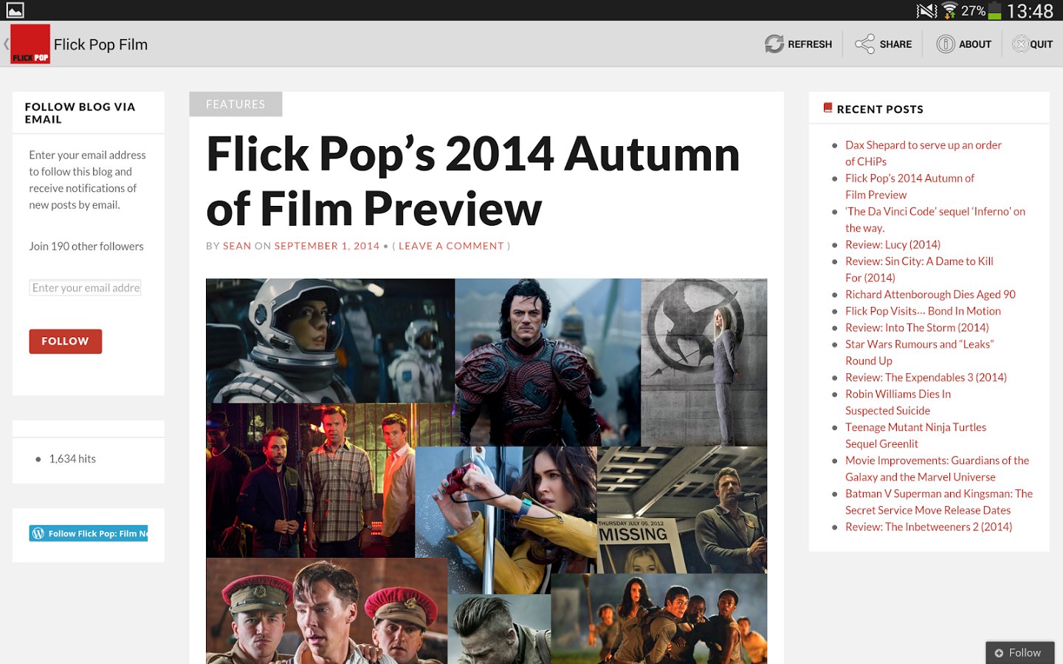Open Review: Lucy (2014)
The image size is (1063, 664).
click(892, 244)
